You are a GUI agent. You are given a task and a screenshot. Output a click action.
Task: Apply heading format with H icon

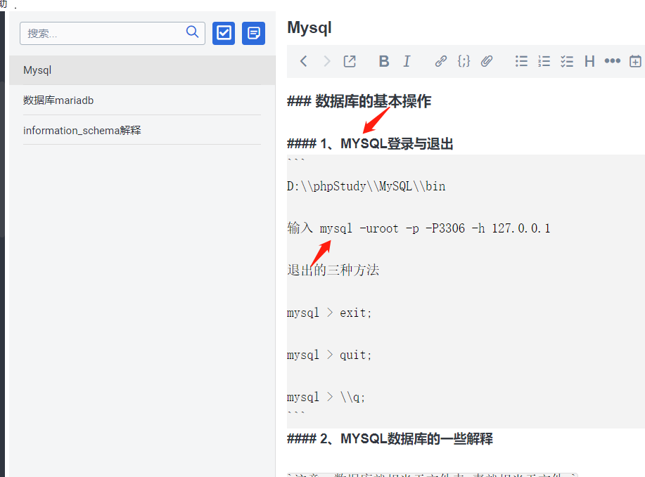coord(589,61)
